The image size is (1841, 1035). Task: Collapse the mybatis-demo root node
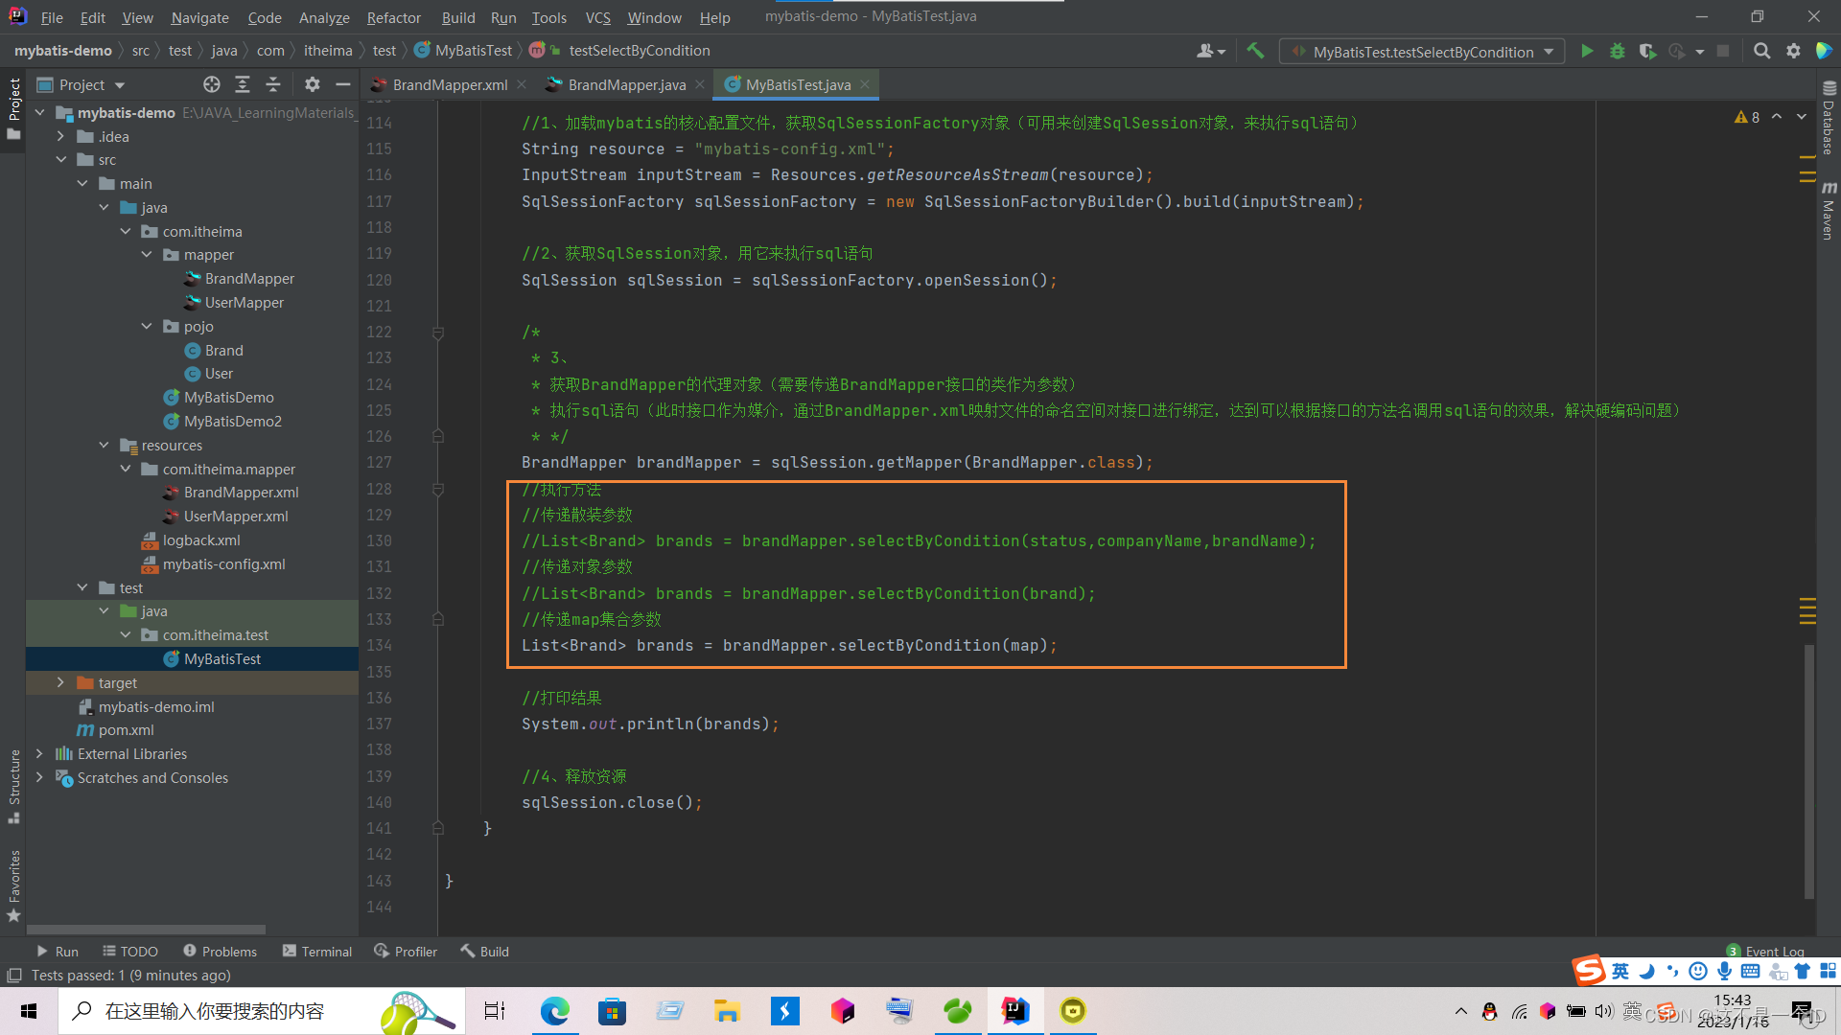point(40,113)
